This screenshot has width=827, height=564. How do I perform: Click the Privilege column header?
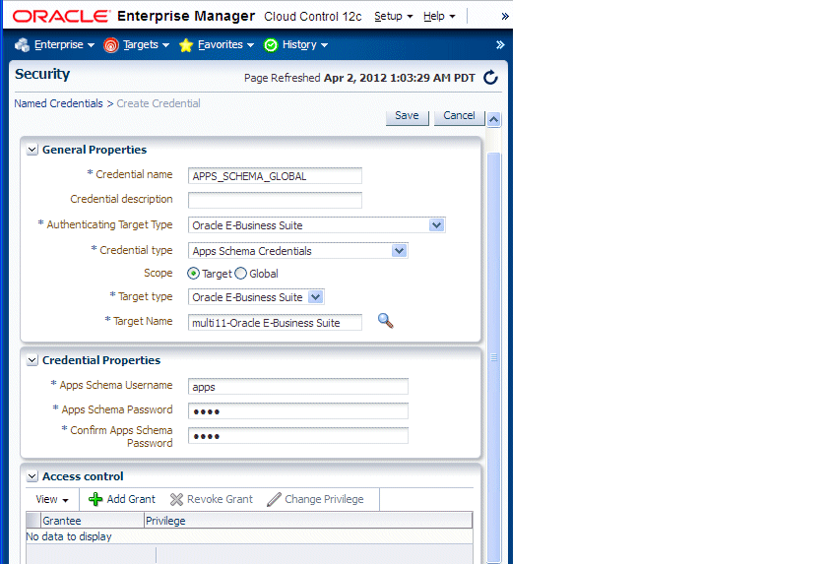pyautogui.click(x=308, y=521)
